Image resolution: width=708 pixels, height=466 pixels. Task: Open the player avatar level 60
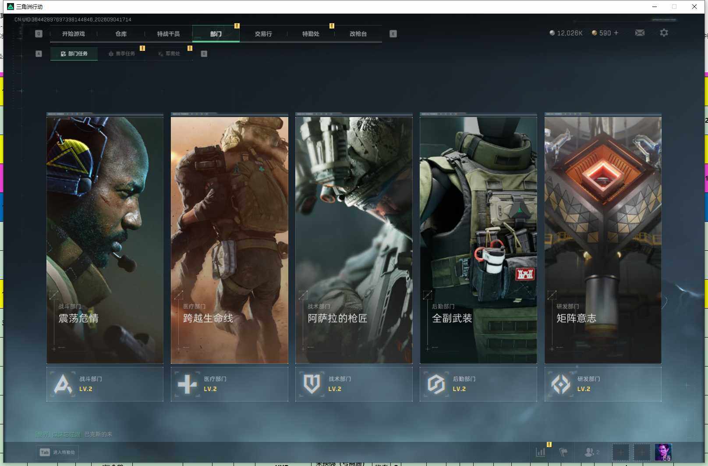click(x=663, y=452)
